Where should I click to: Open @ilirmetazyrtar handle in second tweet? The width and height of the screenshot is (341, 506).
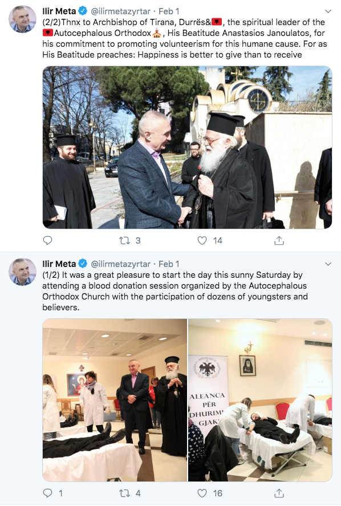121,264
